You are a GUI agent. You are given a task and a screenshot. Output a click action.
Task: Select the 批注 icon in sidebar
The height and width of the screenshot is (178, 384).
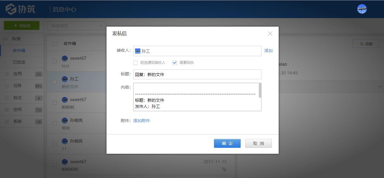(x=6, y=98)
